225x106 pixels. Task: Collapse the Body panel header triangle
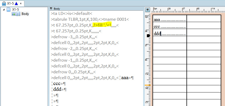point(51,9)
